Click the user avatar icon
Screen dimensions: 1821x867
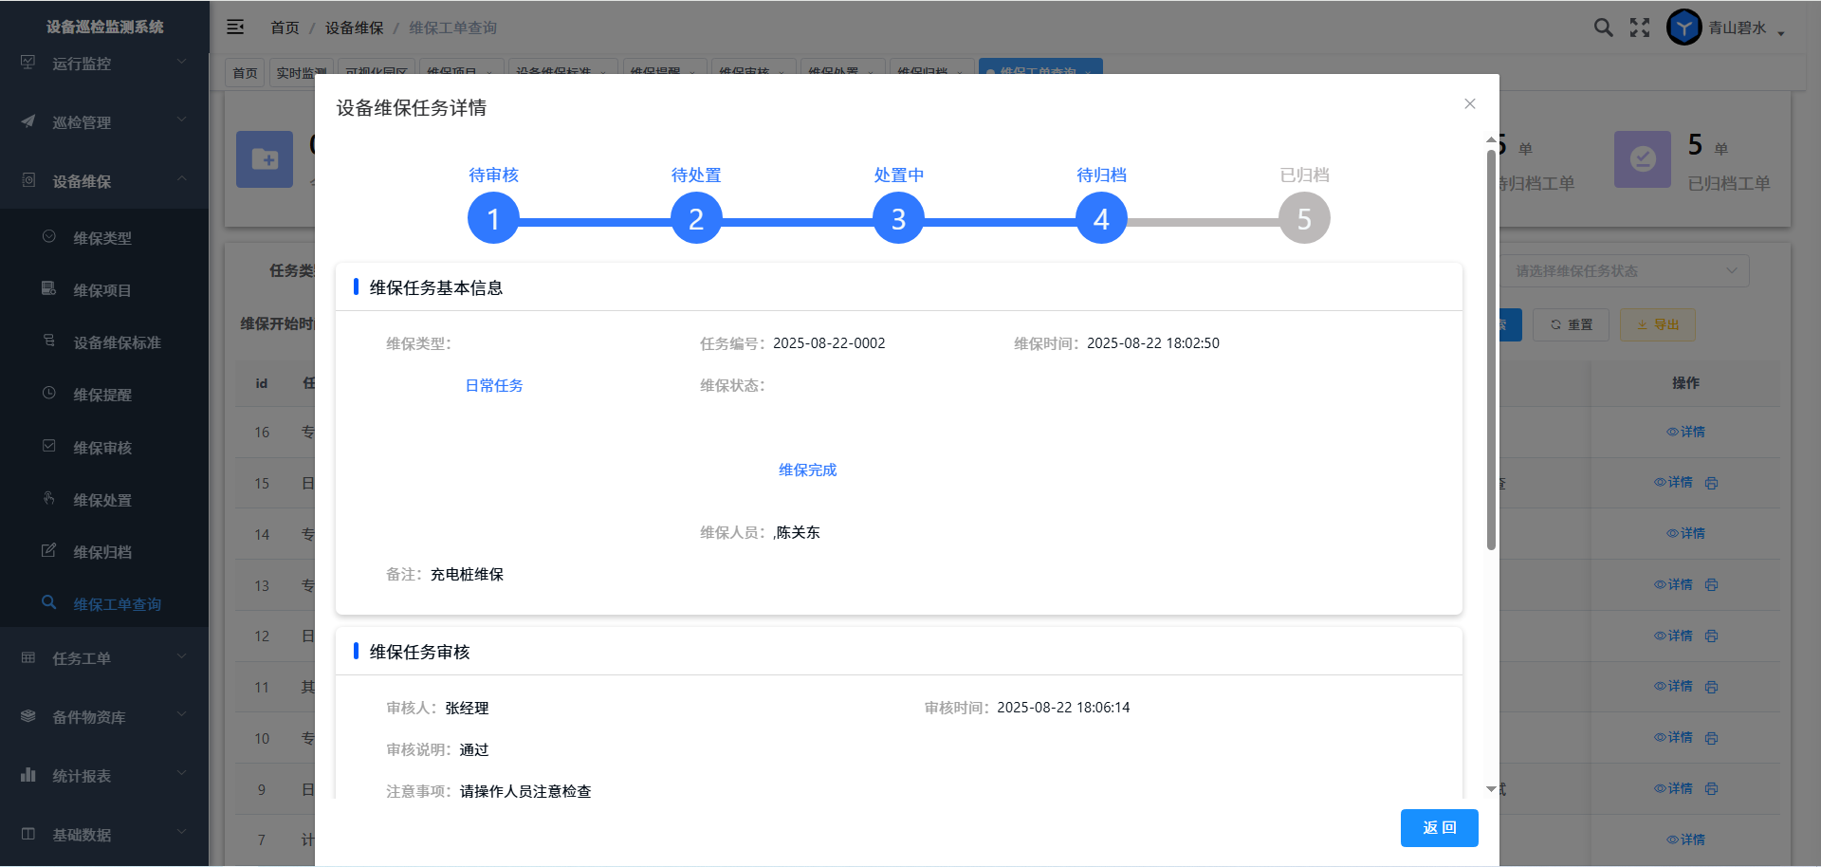point(1683,28)
